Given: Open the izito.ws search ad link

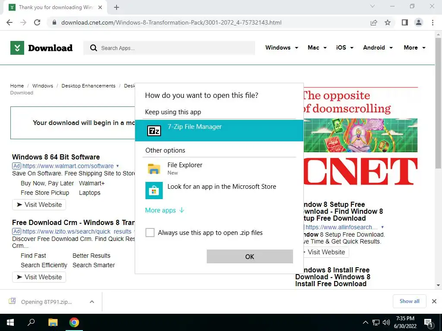Looking at the screenshot, I should (77, 231).
